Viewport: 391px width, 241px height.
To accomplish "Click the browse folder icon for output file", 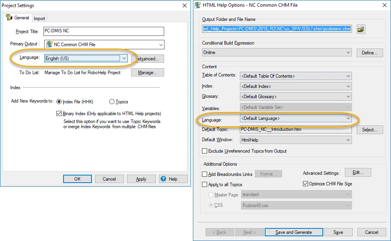I will point(361,30).
